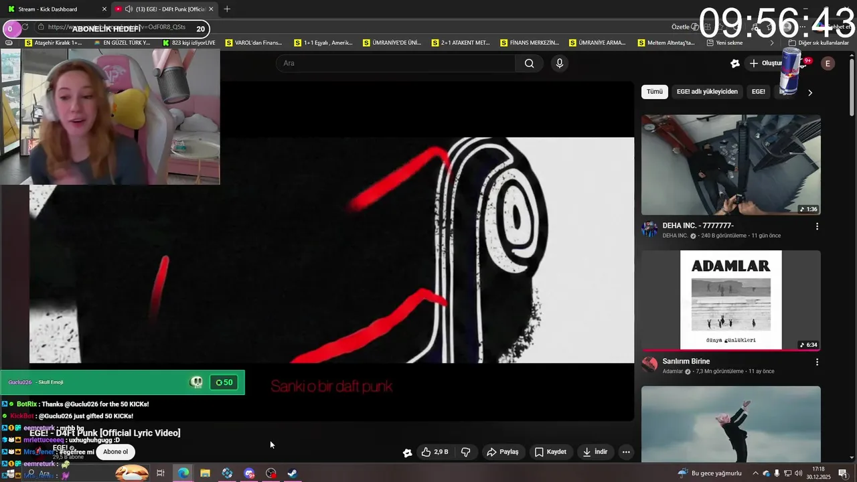The image size is (857, 482).
Task: Open 'Diğer sık kullanılanlar' bookmarks folder
Action: tap(818, 43)
